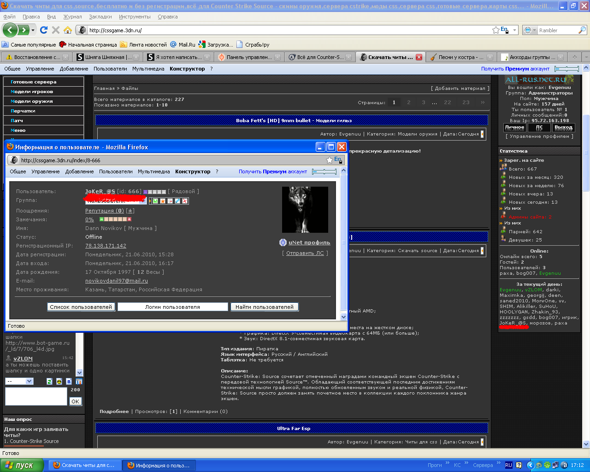Open chat dropdown showing '--'
Image resolution: width=590 pixels, height=472 pixels.
pos(19,381)
